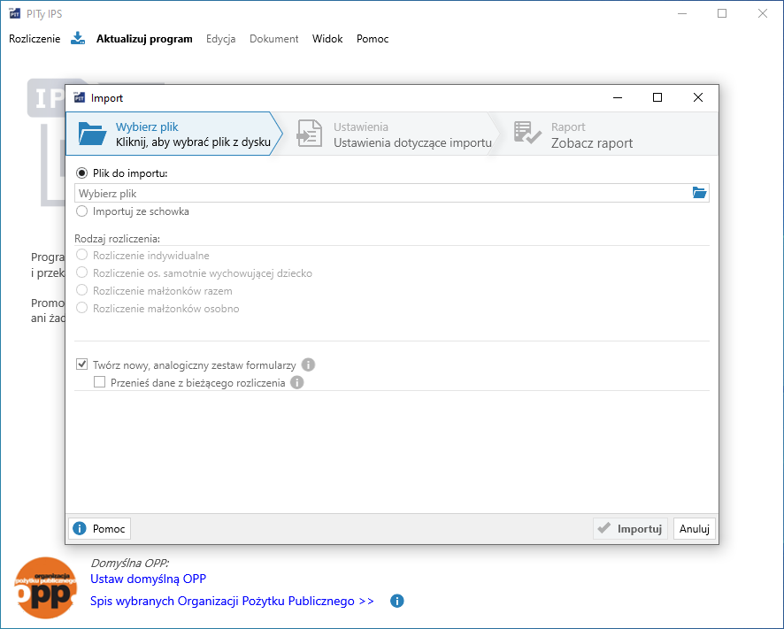Open the Widok menu

[x=327, y=39]
